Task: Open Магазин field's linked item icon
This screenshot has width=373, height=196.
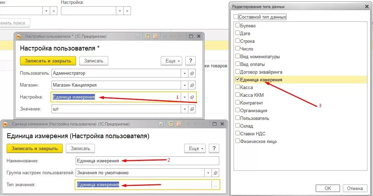Action: click(192, 85)
